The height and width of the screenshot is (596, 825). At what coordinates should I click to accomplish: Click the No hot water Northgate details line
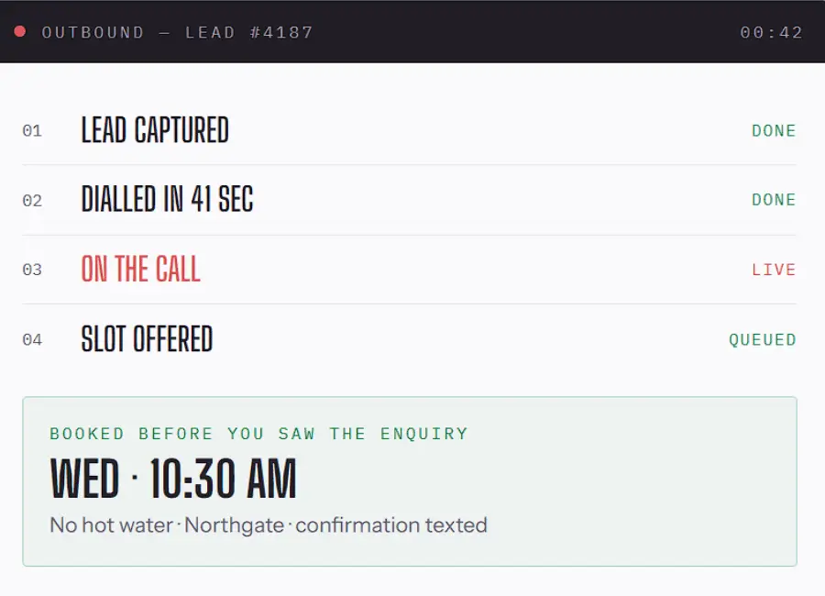tap(269, 524)
